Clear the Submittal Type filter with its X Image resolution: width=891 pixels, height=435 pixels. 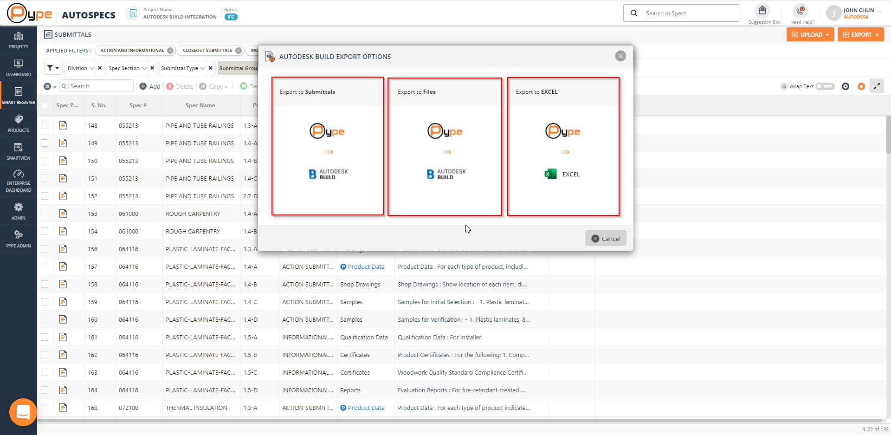pyautogui.click(x=211, y=68)
